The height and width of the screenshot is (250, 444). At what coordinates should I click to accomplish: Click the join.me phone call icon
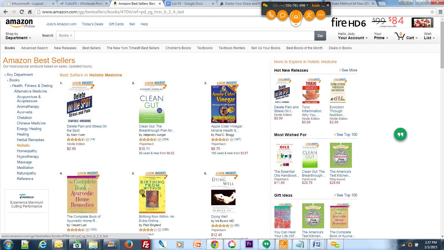(271, 15)
